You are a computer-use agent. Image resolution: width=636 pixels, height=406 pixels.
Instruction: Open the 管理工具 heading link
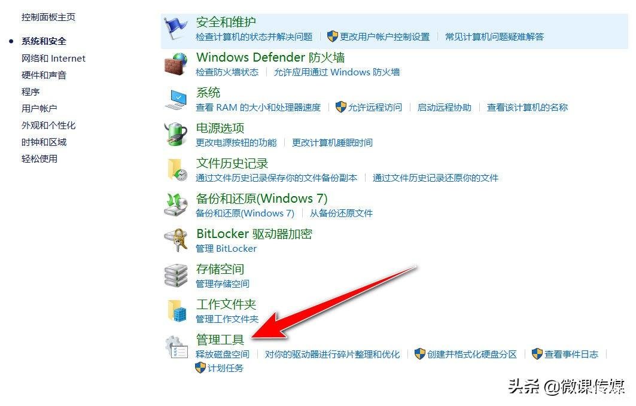[x=220, y=340]
